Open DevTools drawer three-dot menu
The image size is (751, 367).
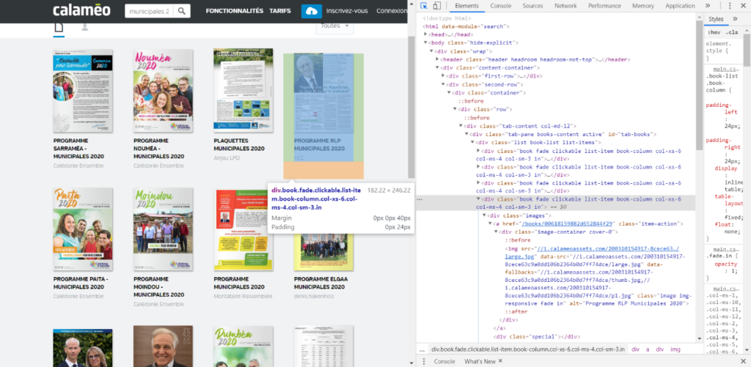pos(423,361)
